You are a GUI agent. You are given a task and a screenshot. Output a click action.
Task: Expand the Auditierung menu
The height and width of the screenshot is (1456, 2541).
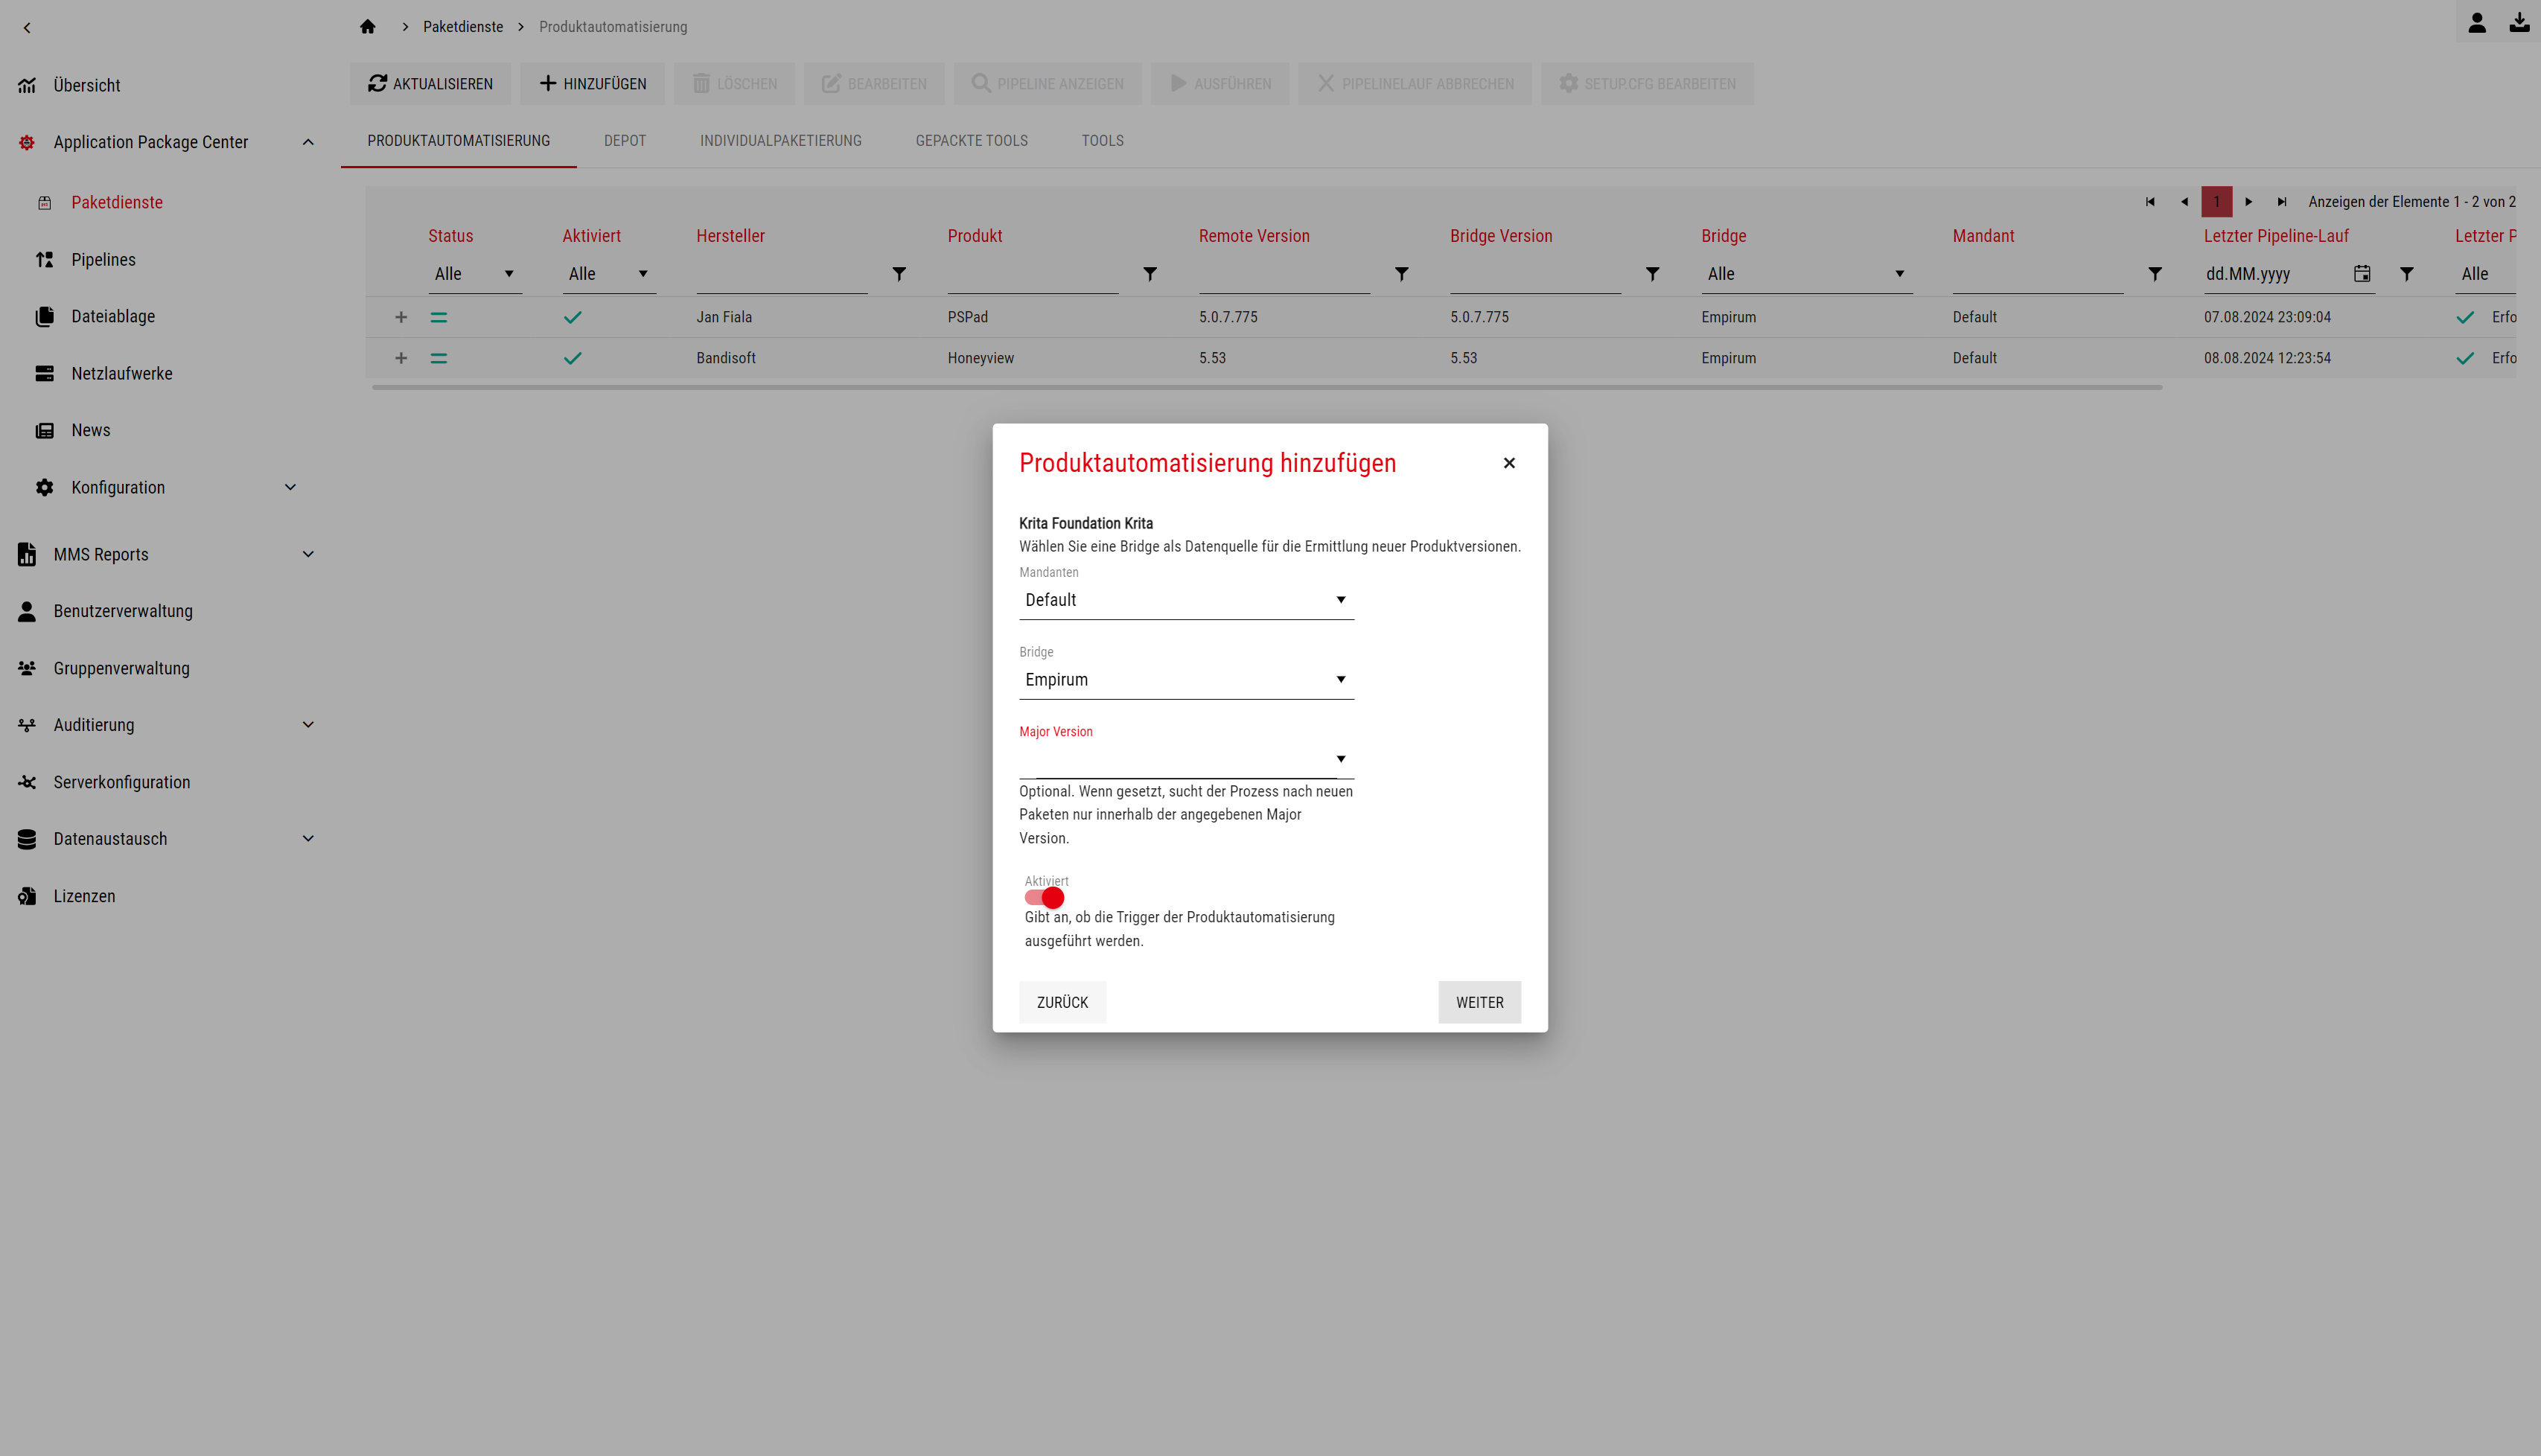tap(308, 725)
